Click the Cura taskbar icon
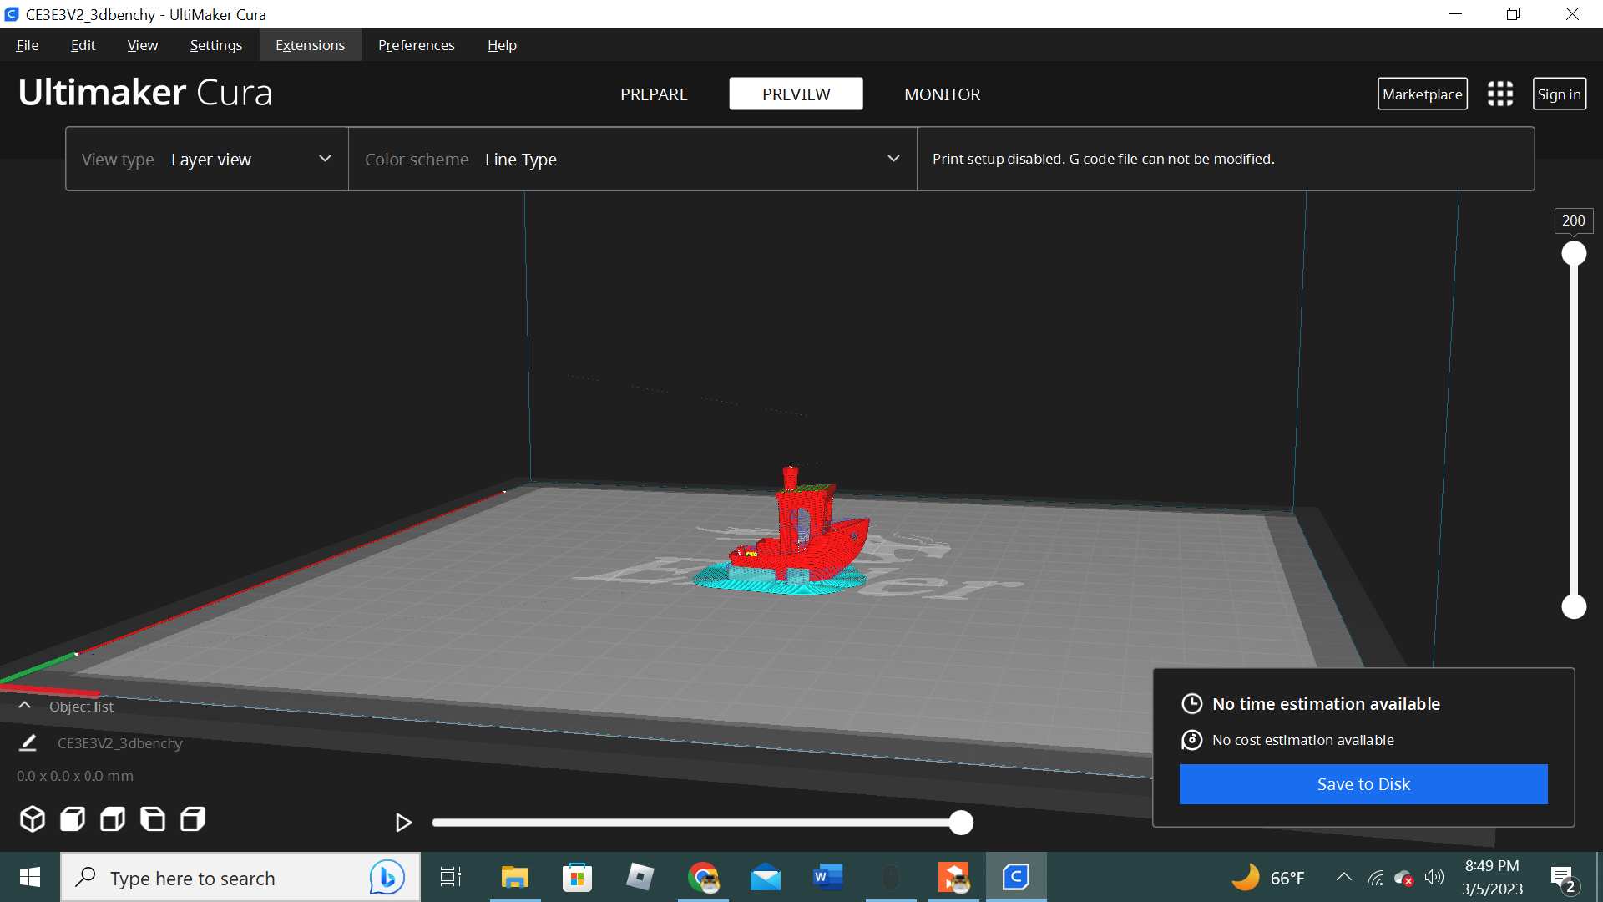This screenshot has width=1603, height=902. pyautogui.click(x=1016, y=877)
